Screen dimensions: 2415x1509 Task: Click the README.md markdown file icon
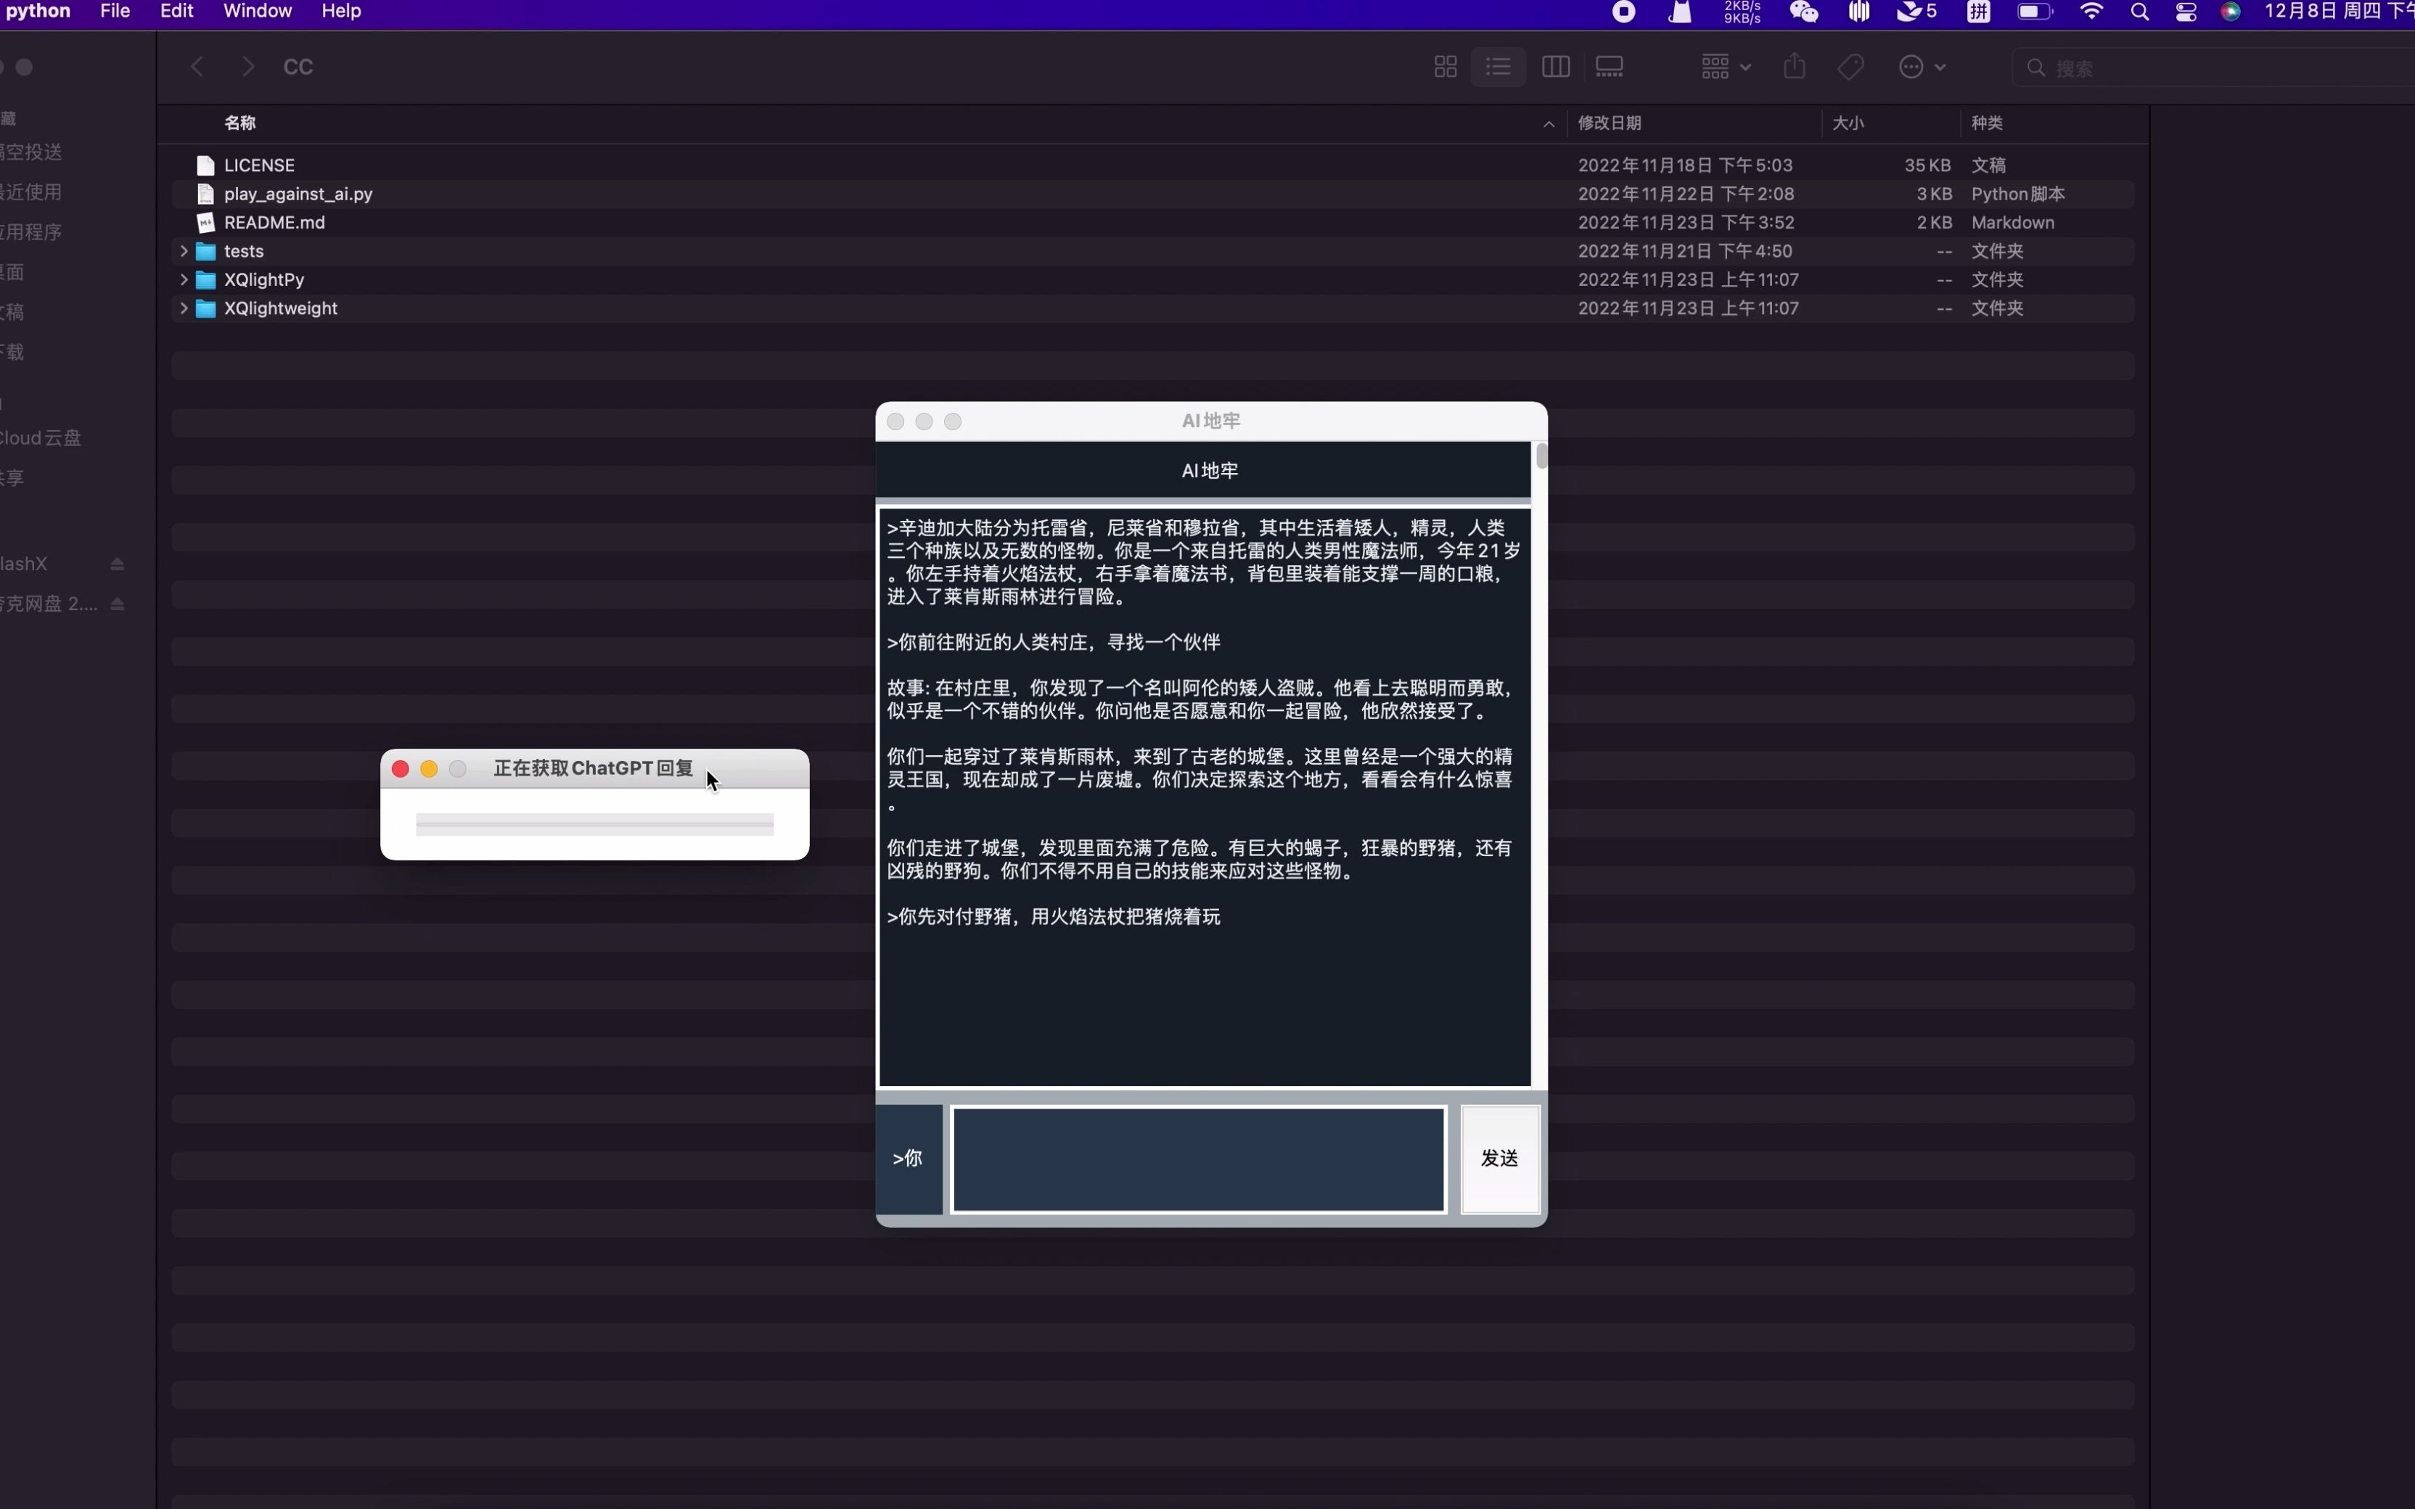205,223
